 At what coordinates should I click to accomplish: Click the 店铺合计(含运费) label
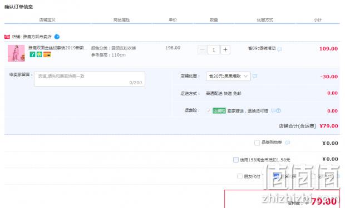point(298,126)
